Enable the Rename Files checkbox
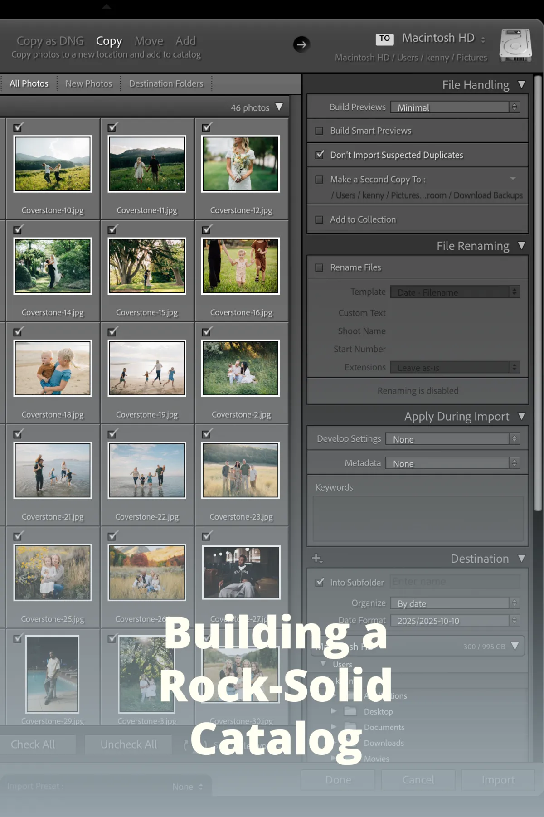This screenshot has width=544, height=817. pyautogui.click(x=319, y=267)
